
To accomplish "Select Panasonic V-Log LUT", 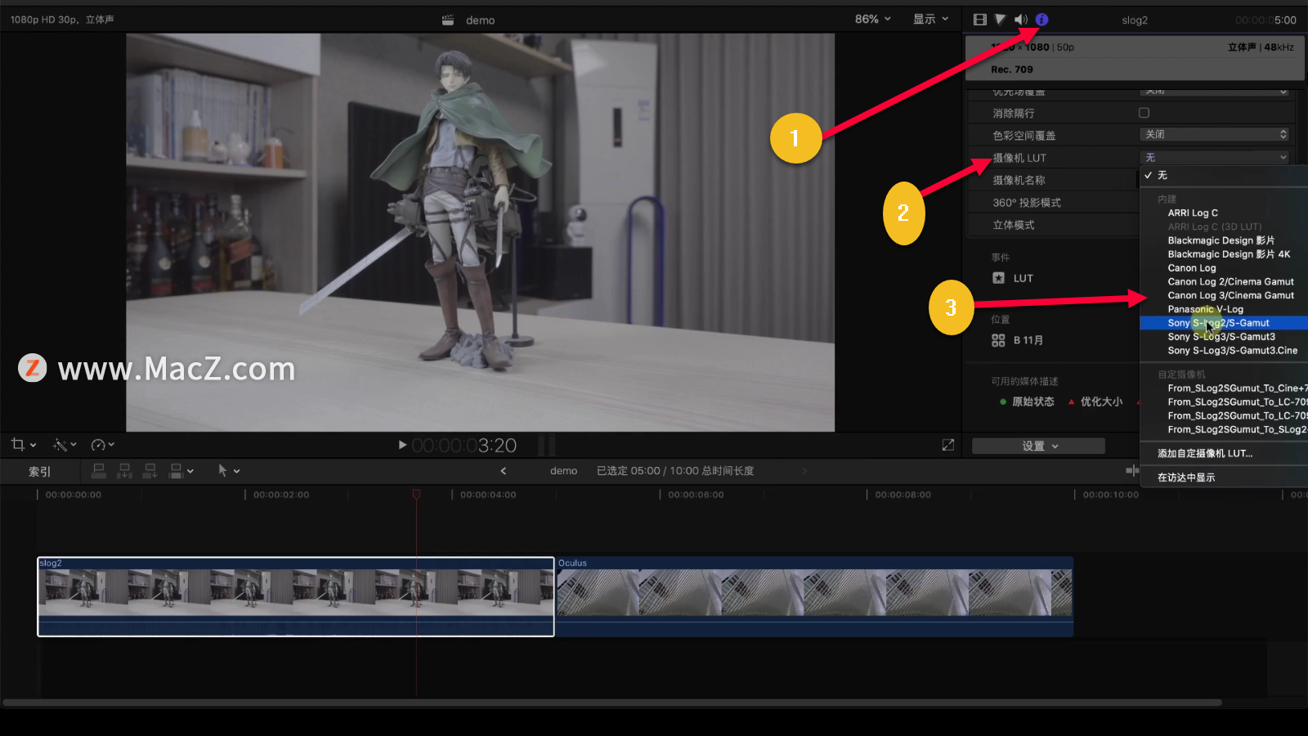I will point(1205,309).
